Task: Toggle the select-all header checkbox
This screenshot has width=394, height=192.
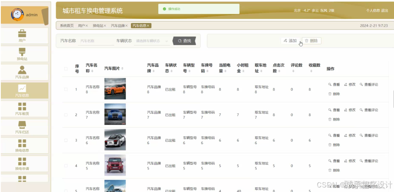Action: tap(66, 69)
